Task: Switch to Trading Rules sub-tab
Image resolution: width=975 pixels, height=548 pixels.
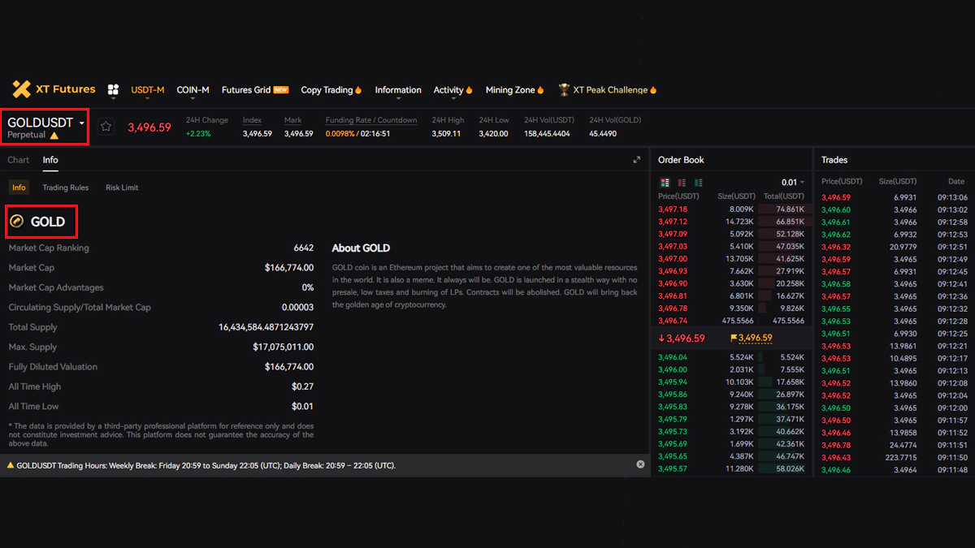Action: point(66,188)
